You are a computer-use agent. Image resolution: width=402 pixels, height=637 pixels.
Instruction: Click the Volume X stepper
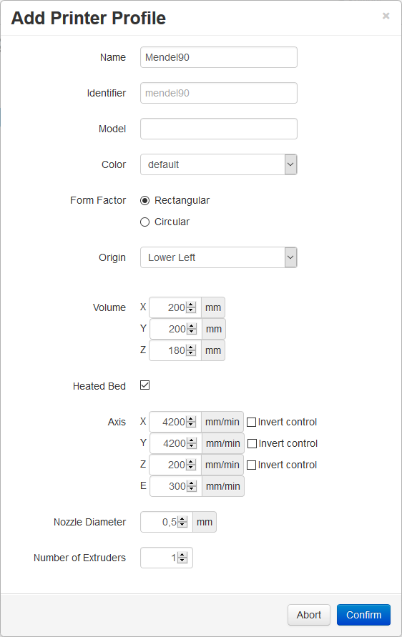191,307
